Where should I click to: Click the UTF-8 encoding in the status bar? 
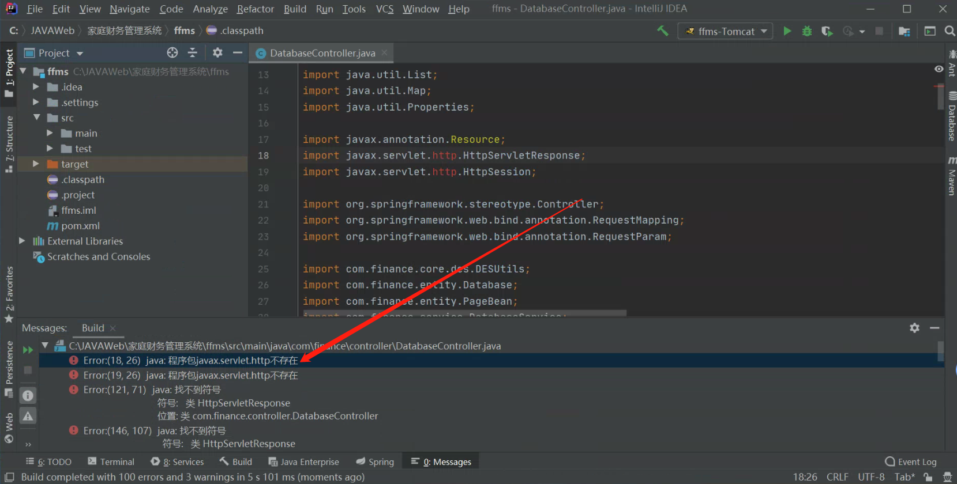coord(871,477)
